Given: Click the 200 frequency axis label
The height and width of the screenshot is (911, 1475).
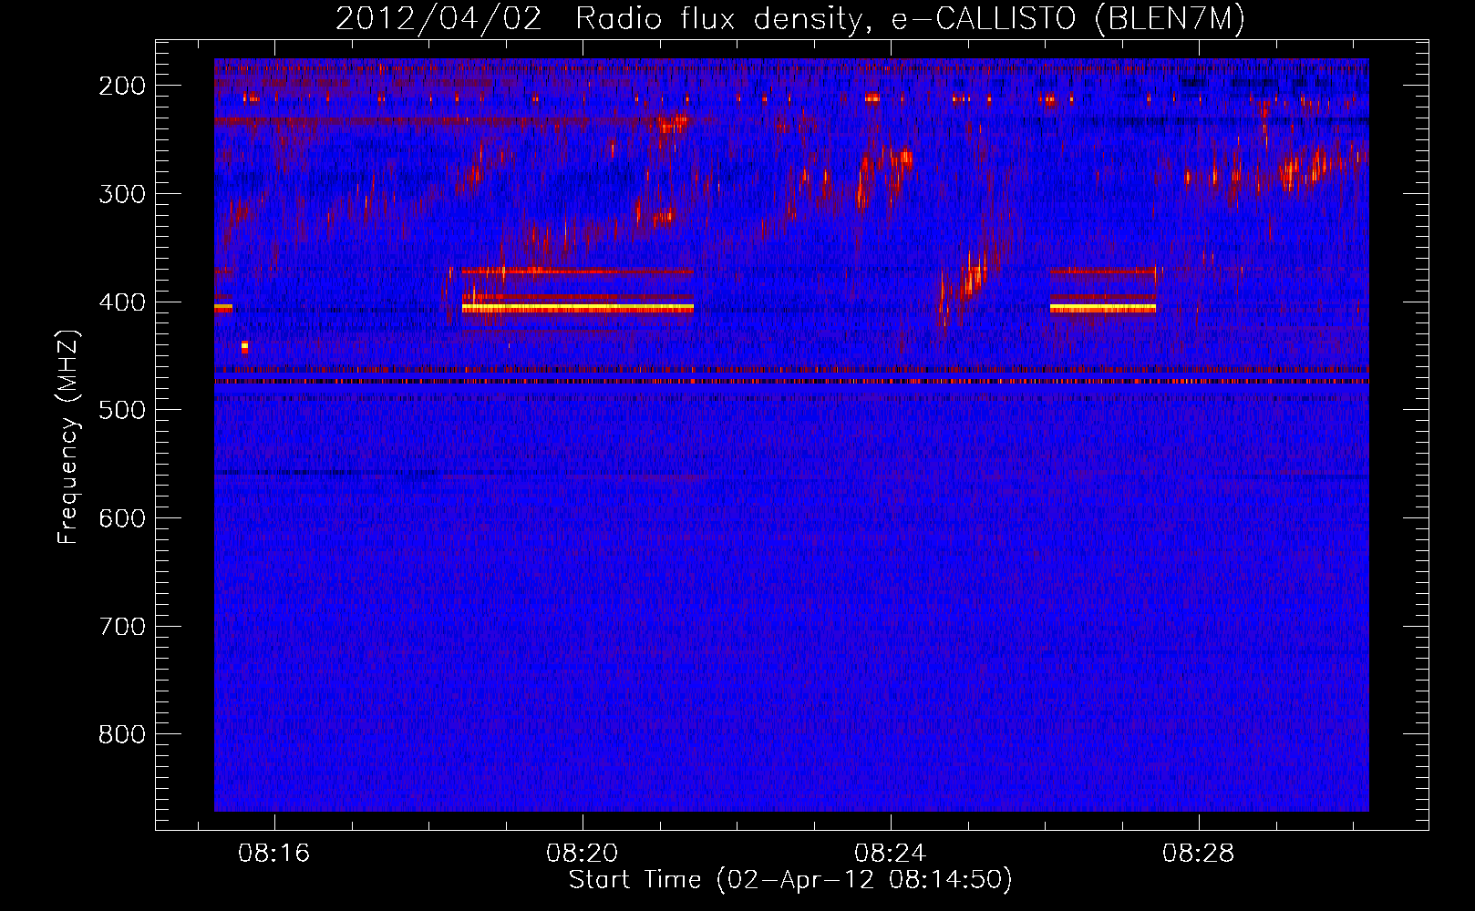Looking at the screenshot, I should tap(122, 86).
